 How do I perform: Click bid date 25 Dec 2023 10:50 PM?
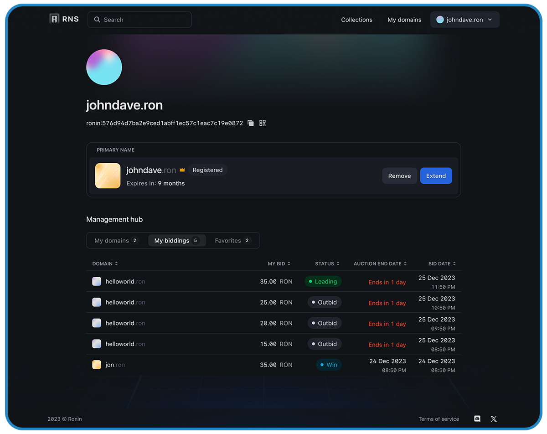tap(437, 303)
